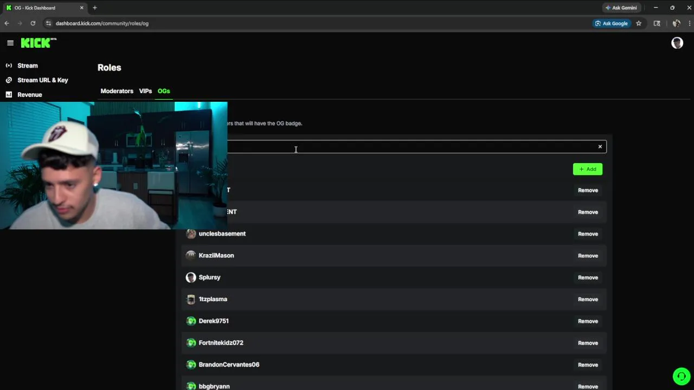This screenshot has width=694, height=390.
Task: Click the webcam overlay video
Action: (114, 166)
